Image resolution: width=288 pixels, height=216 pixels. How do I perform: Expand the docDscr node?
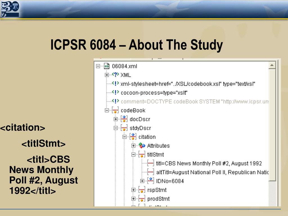116,119
